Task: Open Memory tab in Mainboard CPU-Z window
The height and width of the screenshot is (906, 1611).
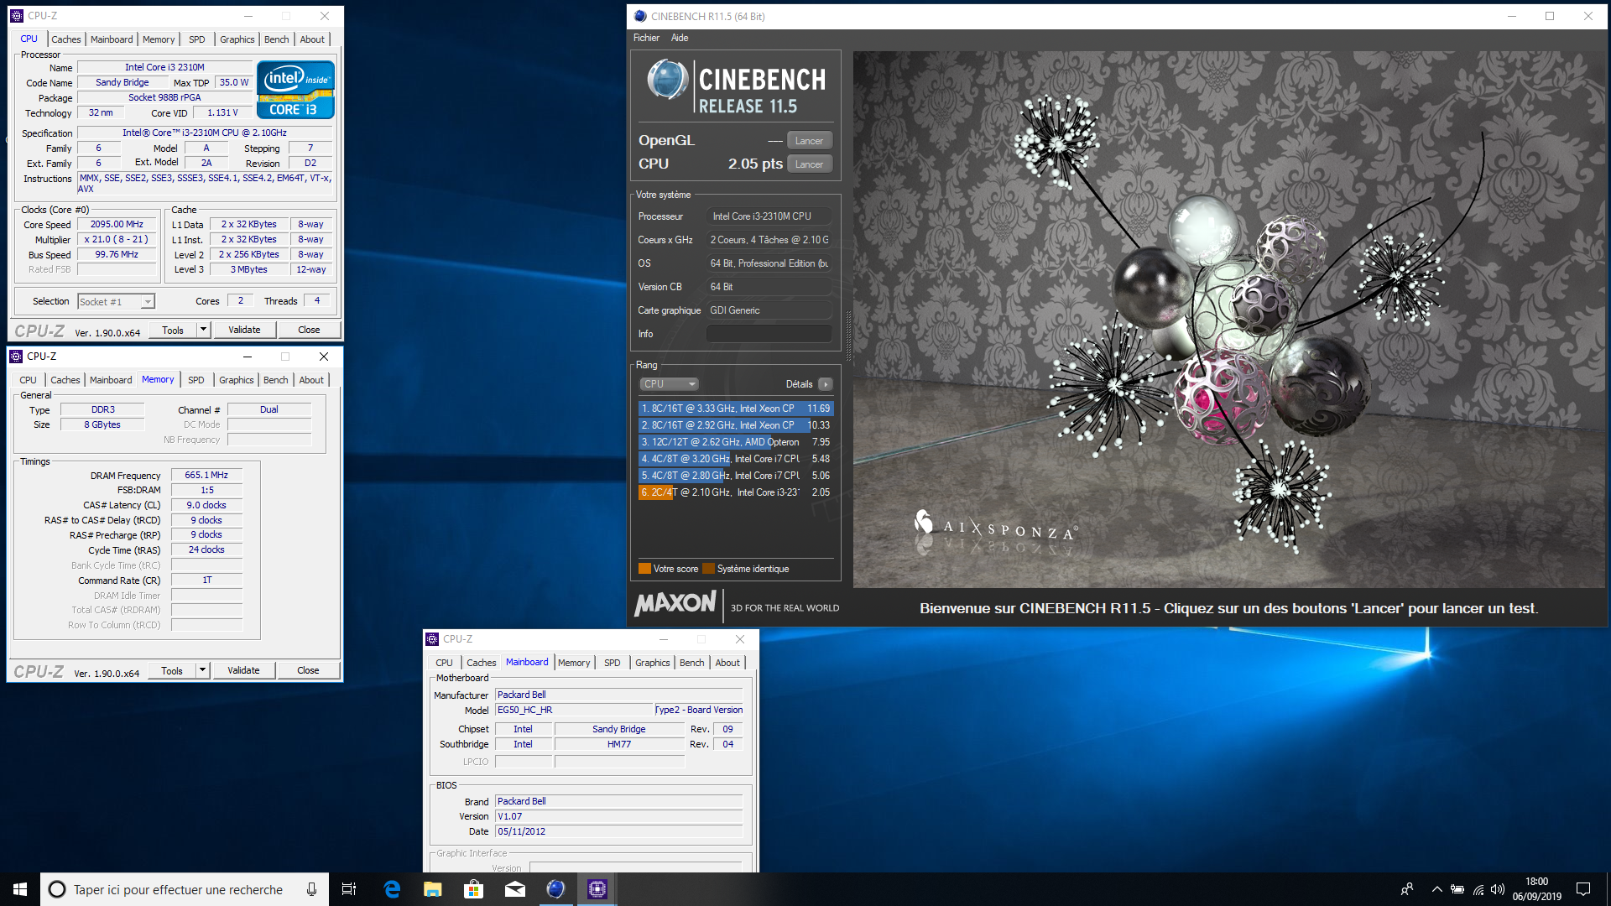Action: pyautogui.click(x=574, y=663)
